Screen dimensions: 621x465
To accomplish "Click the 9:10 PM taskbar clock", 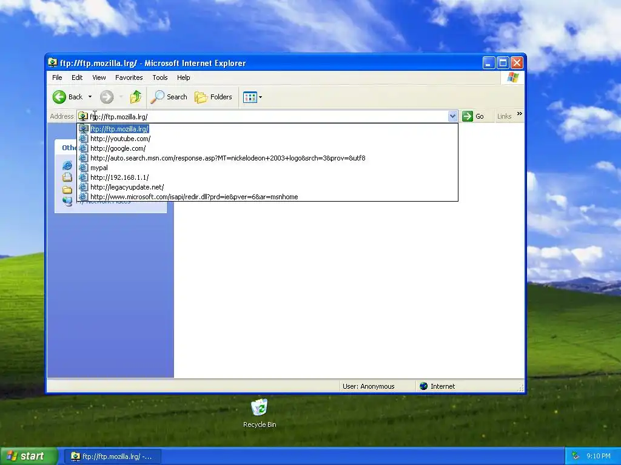I will point(599,456).
